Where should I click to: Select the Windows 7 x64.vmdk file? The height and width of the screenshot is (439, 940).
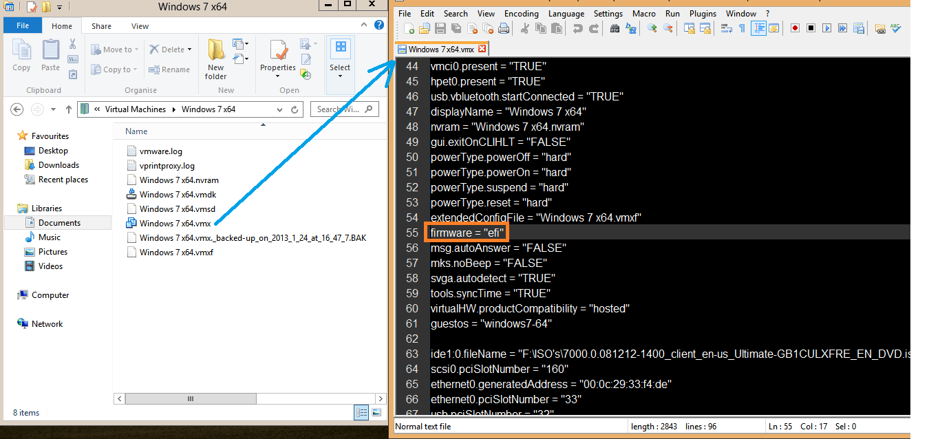click(178, 195)
